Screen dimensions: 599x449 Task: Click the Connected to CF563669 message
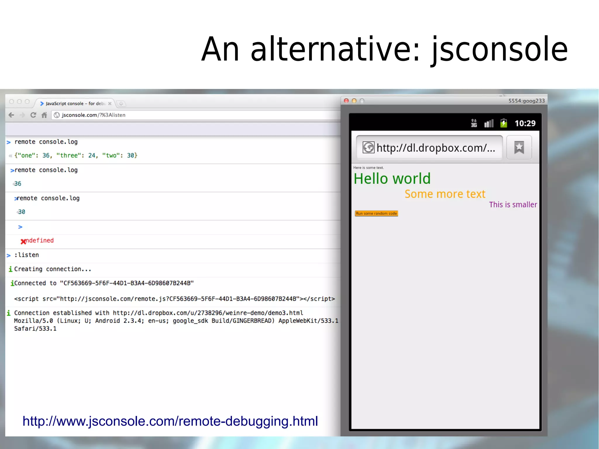pos(104,283)
